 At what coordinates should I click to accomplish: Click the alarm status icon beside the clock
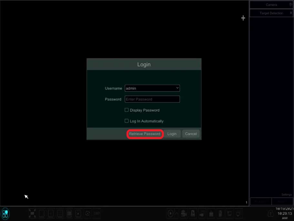[271, 214]
